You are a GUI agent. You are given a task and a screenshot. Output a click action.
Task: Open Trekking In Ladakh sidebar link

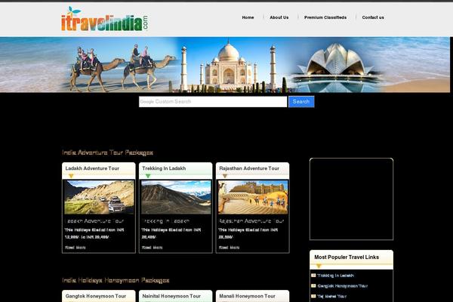[335, 276]
